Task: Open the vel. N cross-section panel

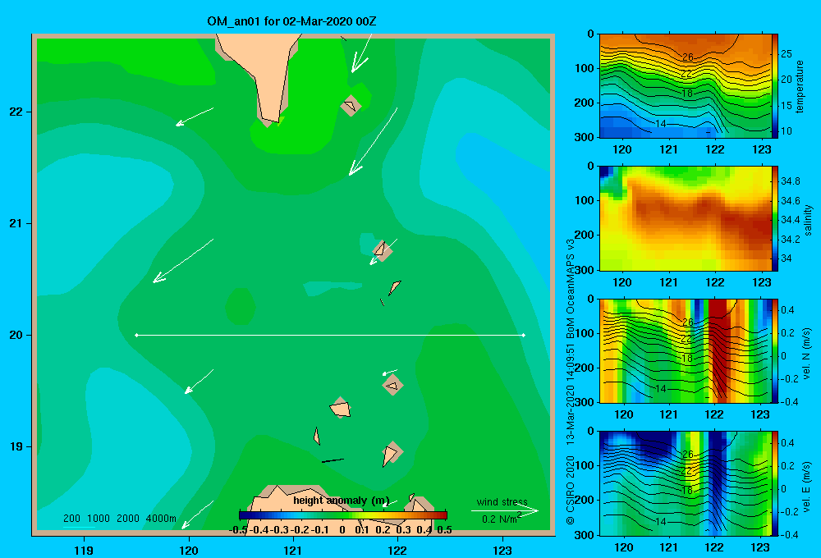Action: coord(685,350)
